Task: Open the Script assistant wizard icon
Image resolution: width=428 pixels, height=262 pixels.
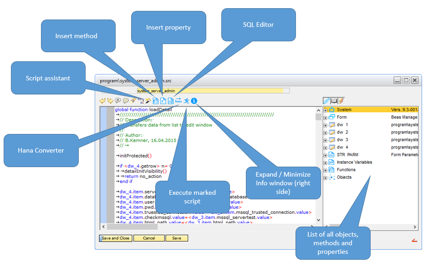Action: (147, 101)
